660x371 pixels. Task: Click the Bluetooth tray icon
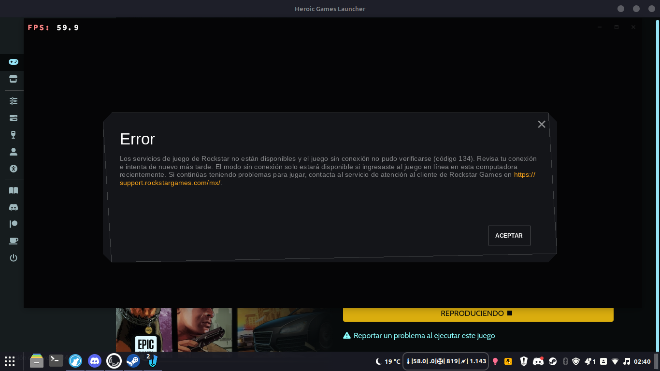[565, 361]
